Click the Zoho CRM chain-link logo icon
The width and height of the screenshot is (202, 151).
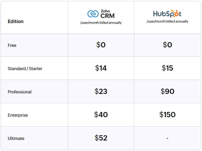tap(93, 14)
